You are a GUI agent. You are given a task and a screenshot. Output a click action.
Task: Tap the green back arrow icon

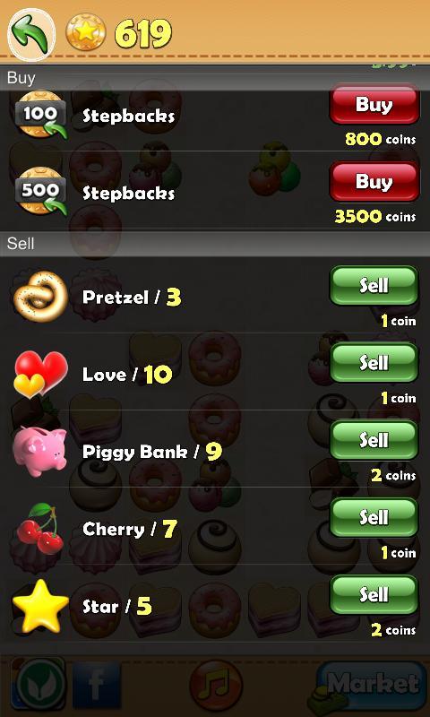31,35
